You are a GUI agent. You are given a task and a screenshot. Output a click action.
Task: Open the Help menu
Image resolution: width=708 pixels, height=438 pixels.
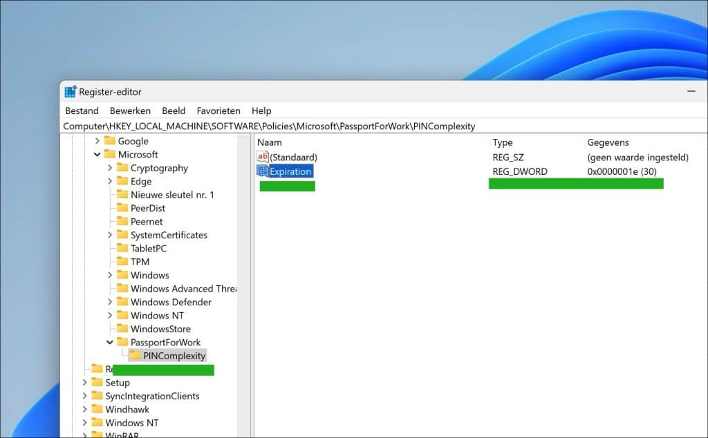pyautogui.click(x=261, y=111)
